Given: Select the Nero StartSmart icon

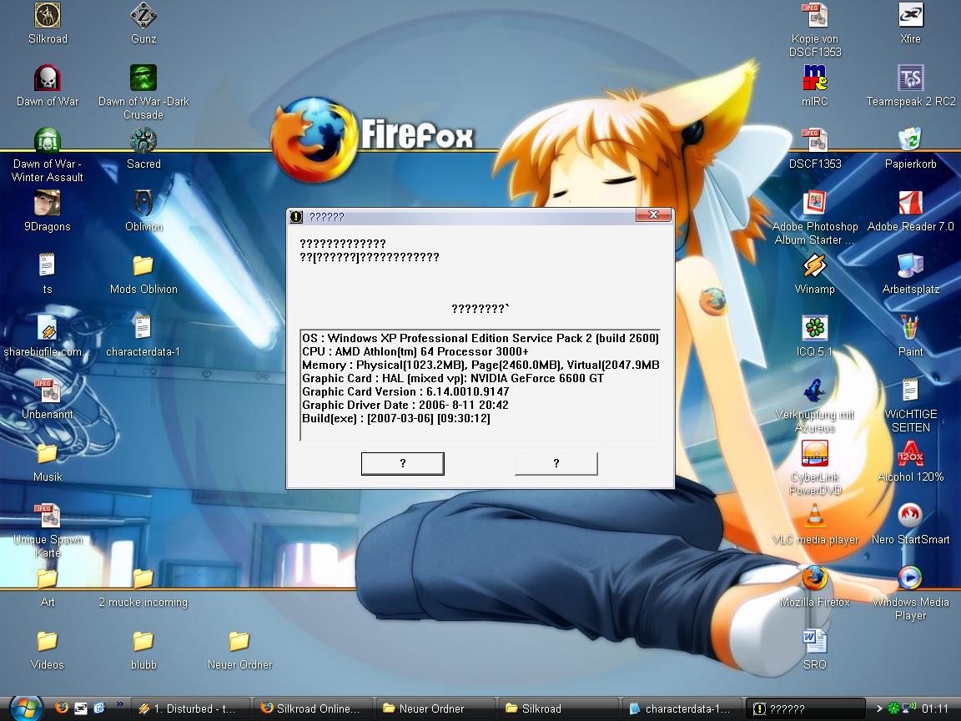Looking at the screenshot, I should (x=910, y=517).
